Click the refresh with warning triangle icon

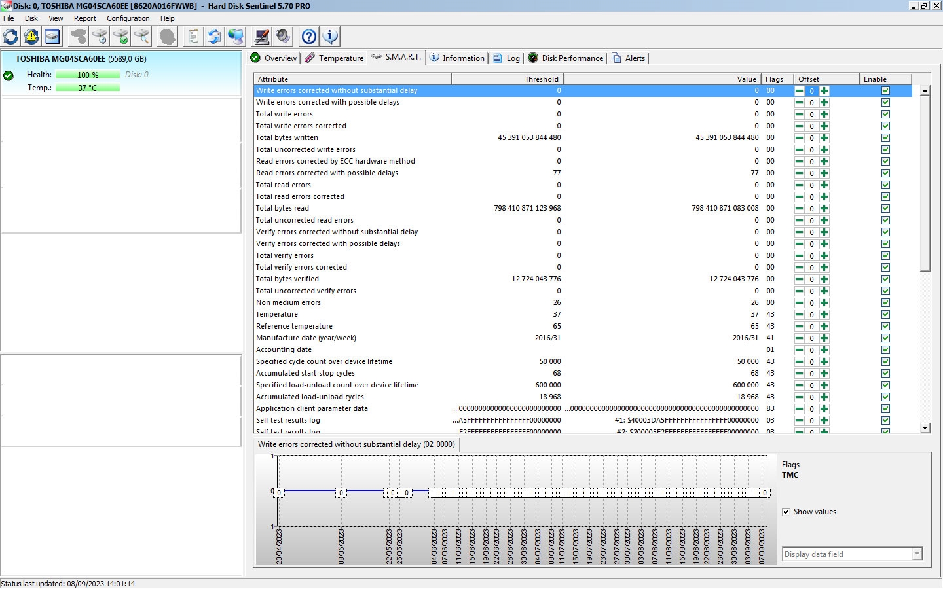click(31, 37)
